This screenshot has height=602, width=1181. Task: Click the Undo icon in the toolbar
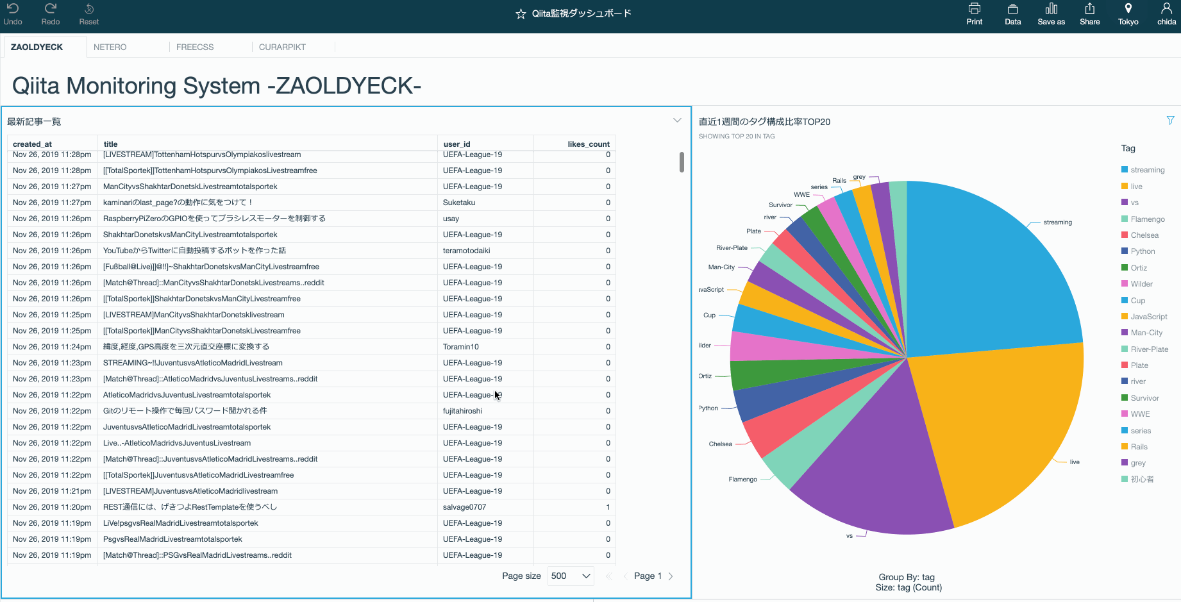[x=13, y=10]
